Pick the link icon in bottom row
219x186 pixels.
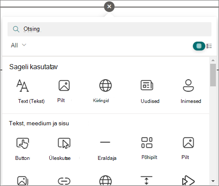[x=64, y=181]
